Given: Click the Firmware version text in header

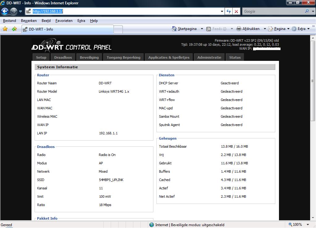Looking at the screenshot, I should pyautogui.click(x=247, y=40).
